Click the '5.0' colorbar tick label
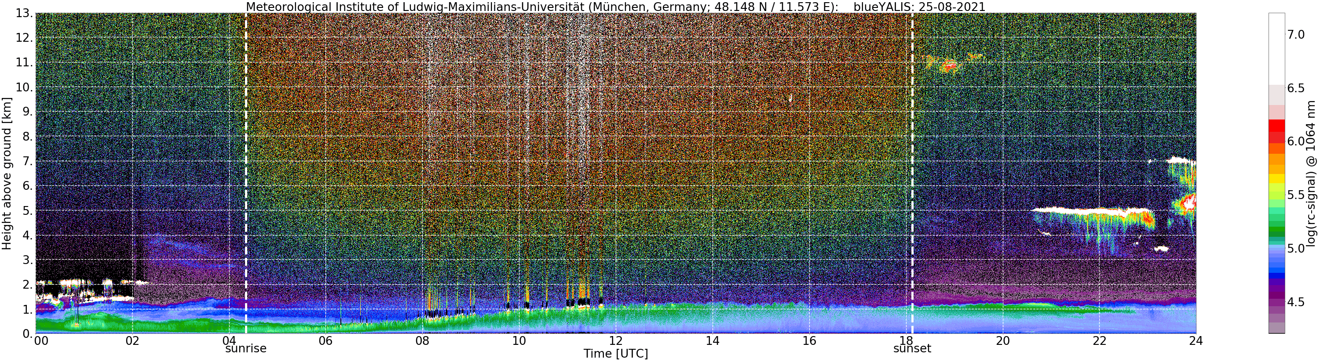Viewport: 1320px width, 362px height. 1295,248
